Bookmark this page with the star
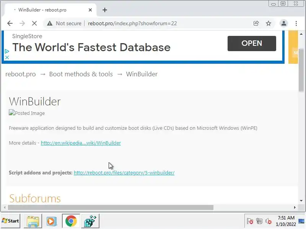 (269, 23)
